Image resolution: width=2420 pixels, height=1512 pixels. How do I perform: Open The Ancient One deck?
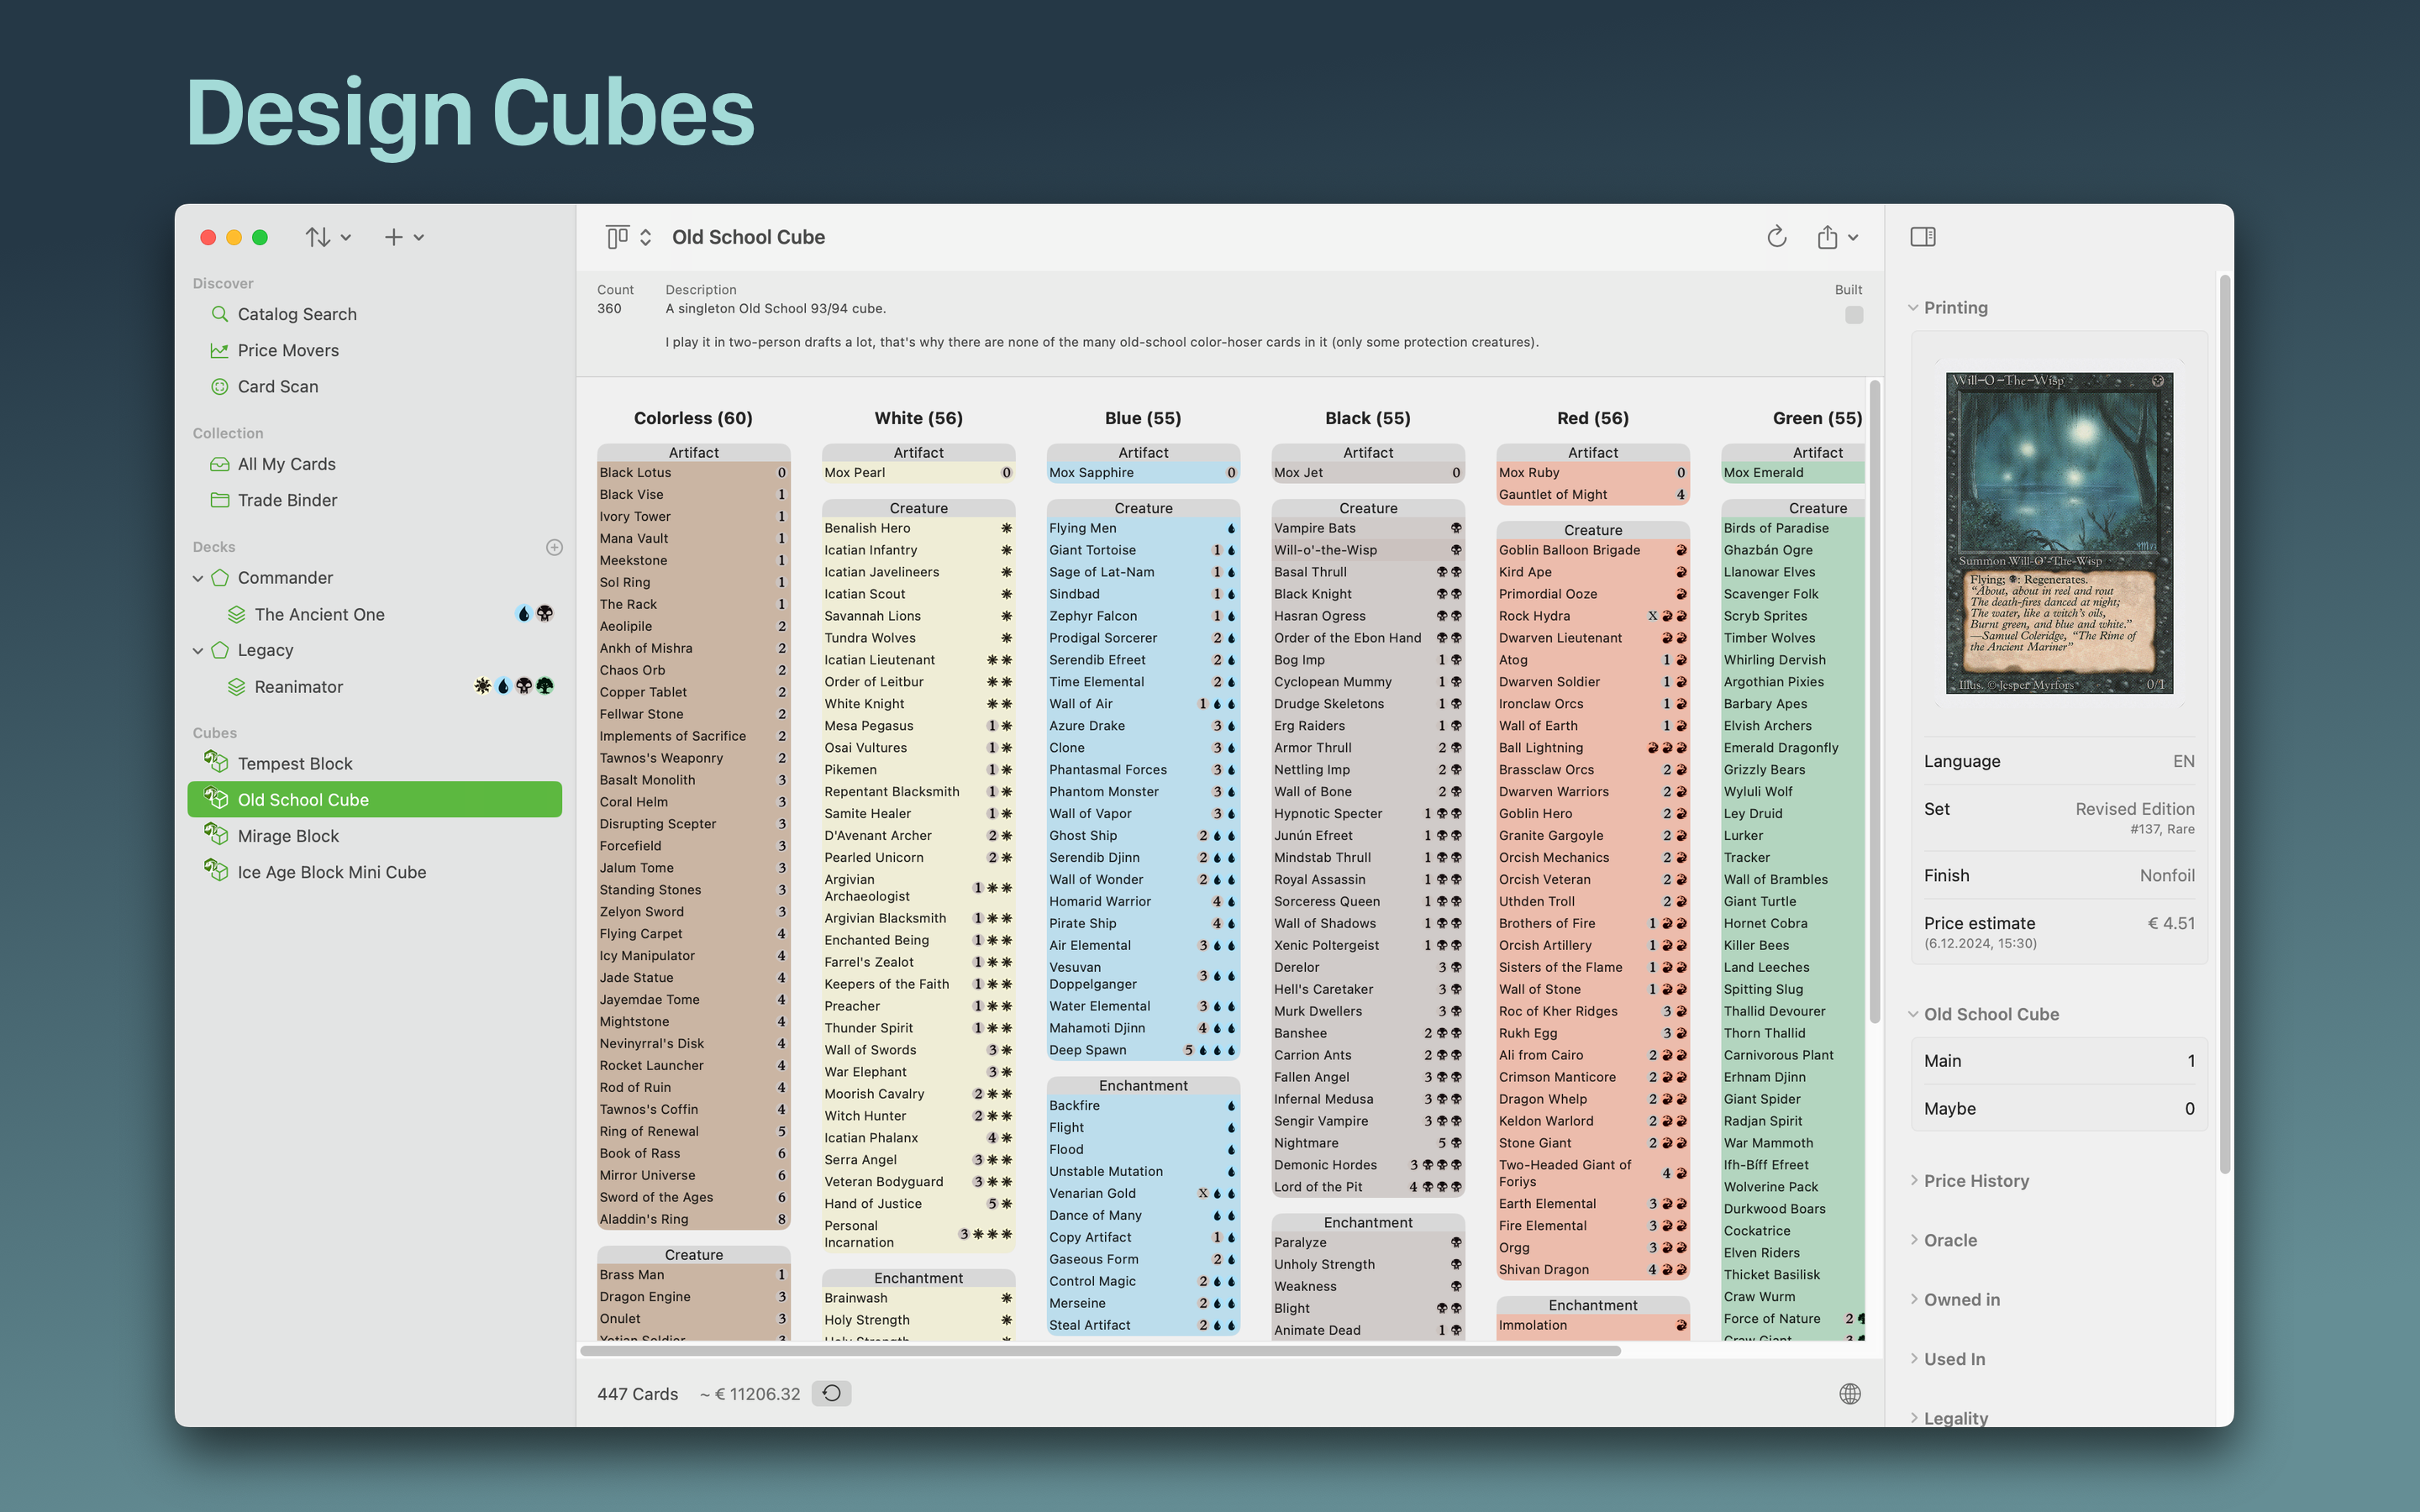374,614
